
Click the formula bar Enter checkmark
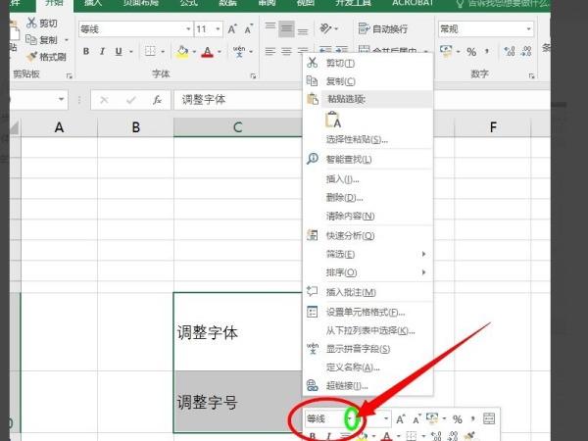click(131, 100)
